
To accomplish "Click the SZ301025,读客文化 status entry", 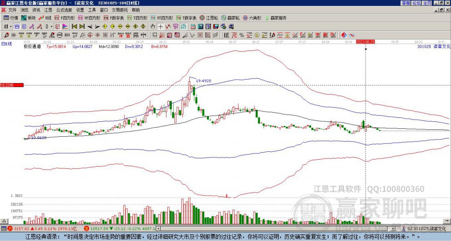I will coord(425,229).
